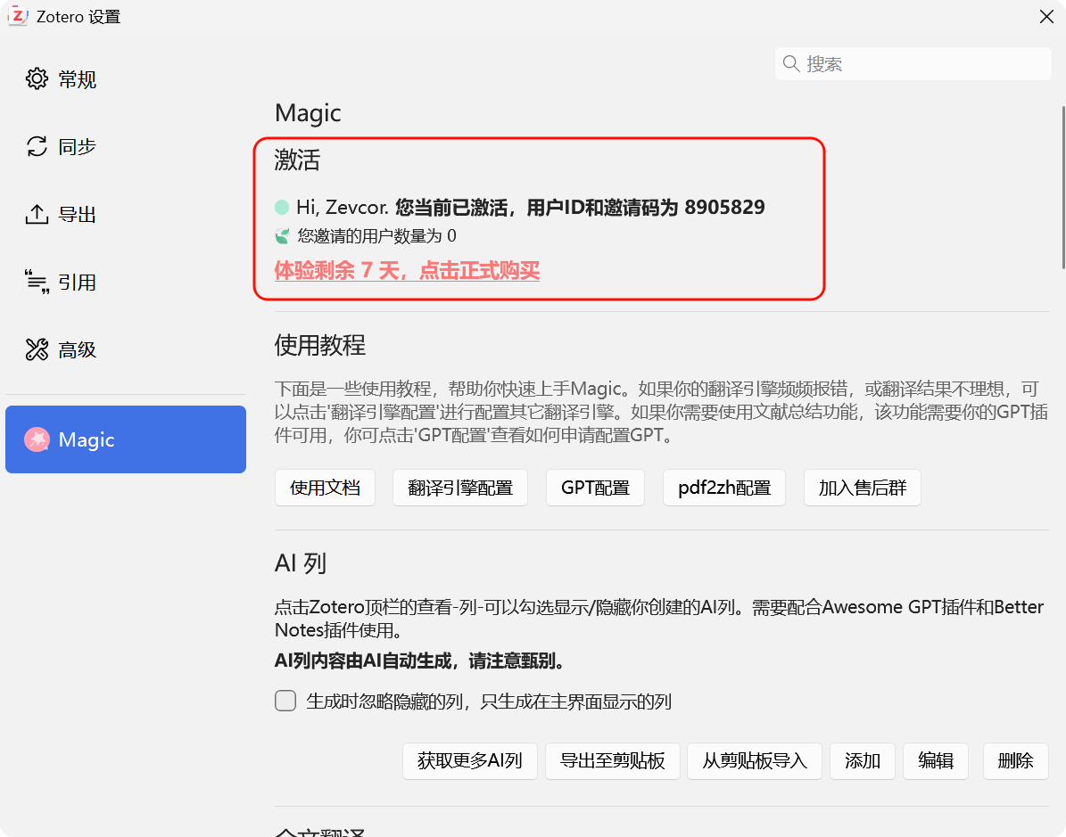
Task: Click the pink Magic plugin icon
Action: click(x=37, y=439)
